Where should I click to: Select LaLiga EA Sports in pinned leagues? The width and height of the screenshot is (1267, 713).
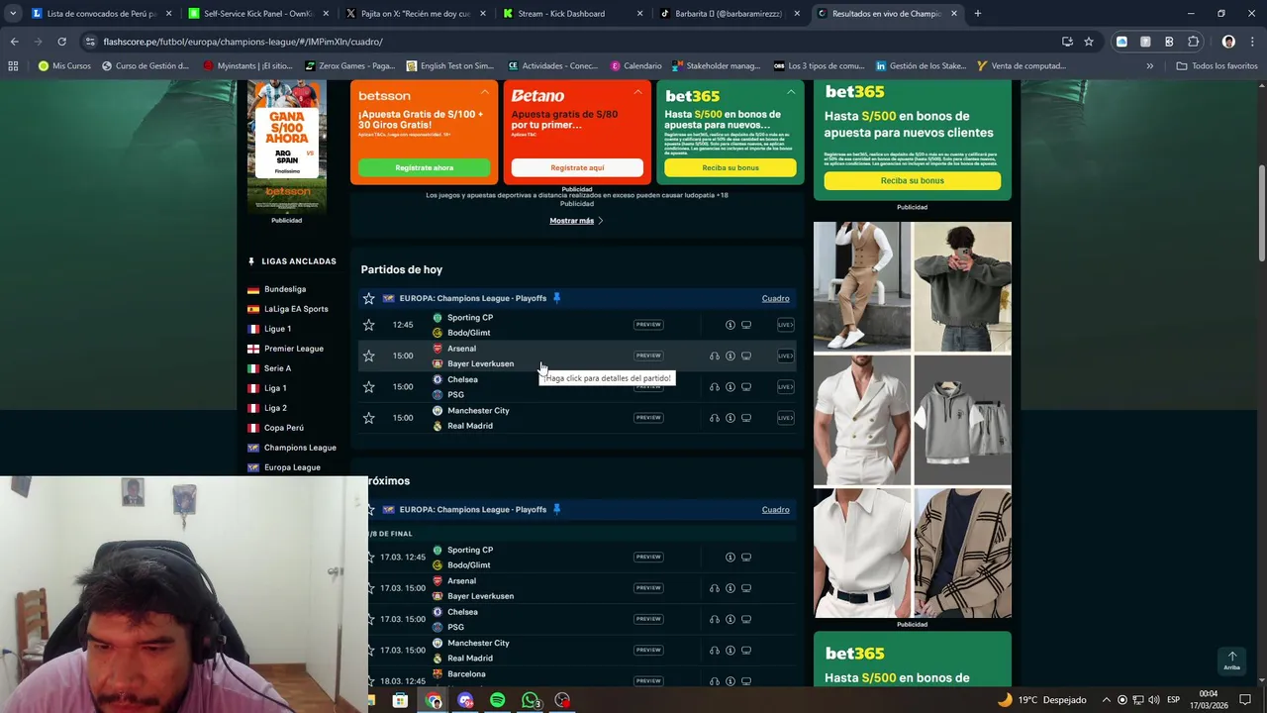pos(296,309)
